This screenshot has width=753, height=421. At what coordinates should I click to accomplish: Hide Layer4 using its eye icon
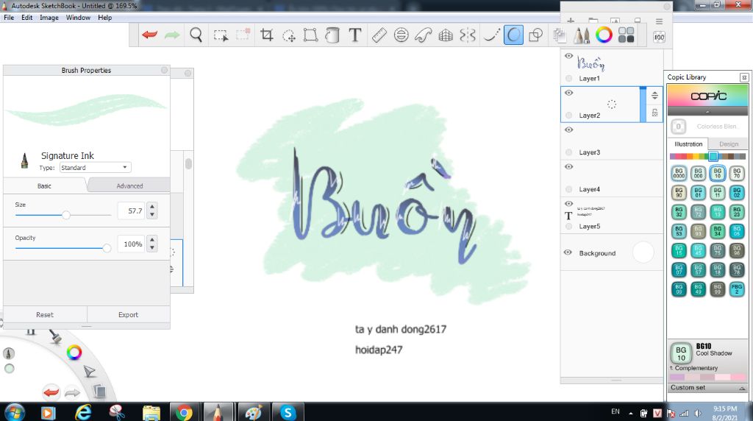[568, 167]
